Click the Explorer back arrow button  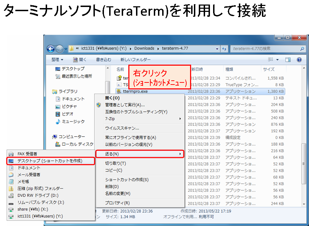click(51, 49)
